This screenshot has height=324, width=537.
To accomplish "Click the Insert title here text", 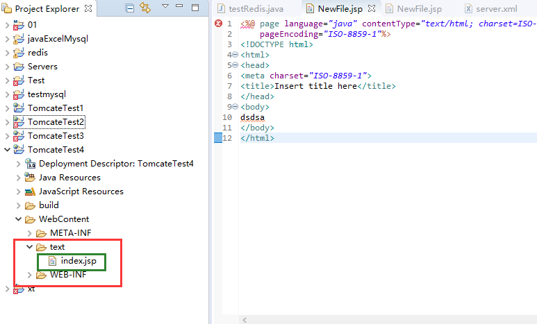I will (316, 86).
